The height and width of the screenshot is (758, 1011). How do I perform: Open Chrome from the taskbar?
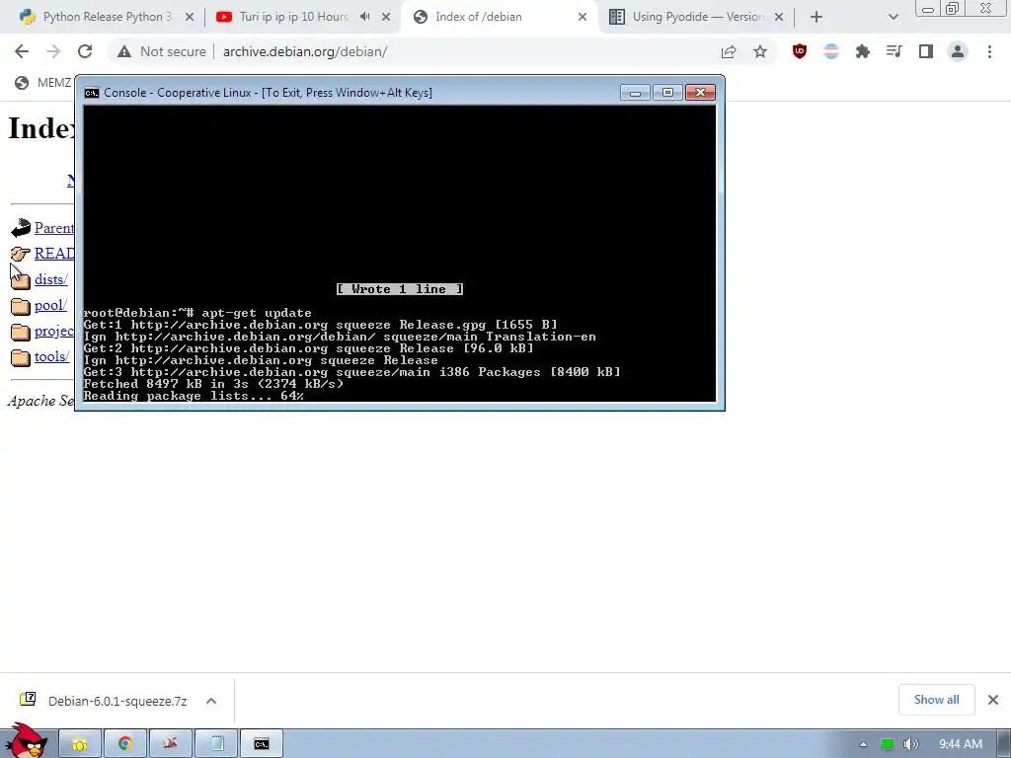coord(125,744)
